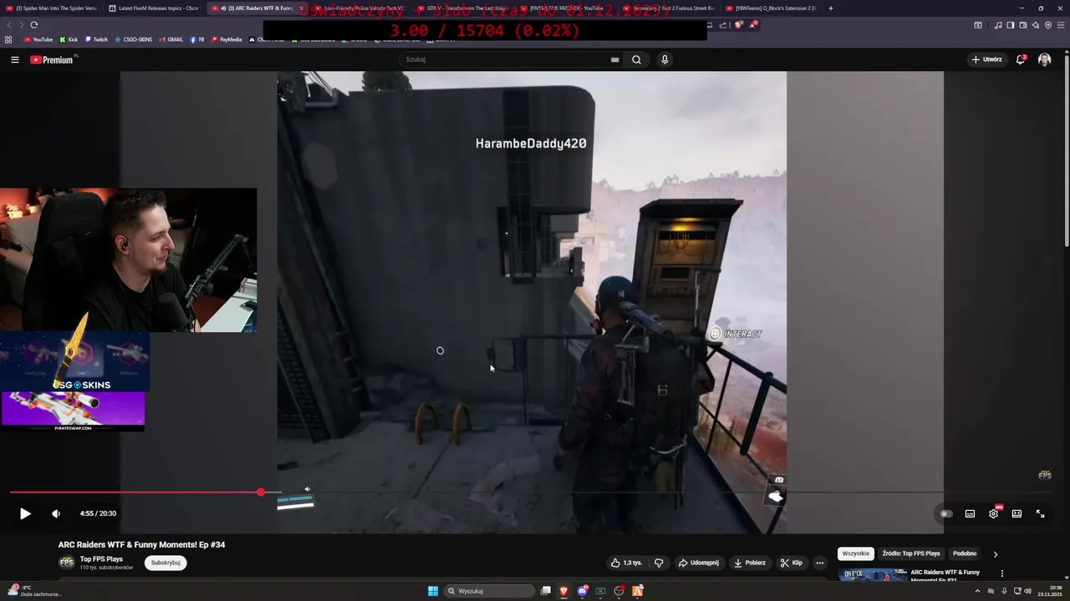1070x601 pixels.
Task: Select the Podobne filter chip
Action: pyautogui.click(x=965, y=553)
